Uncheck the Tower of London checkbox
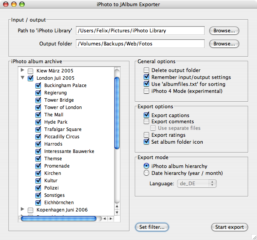This screenshot has width=257, height=240. click(38, 107)
